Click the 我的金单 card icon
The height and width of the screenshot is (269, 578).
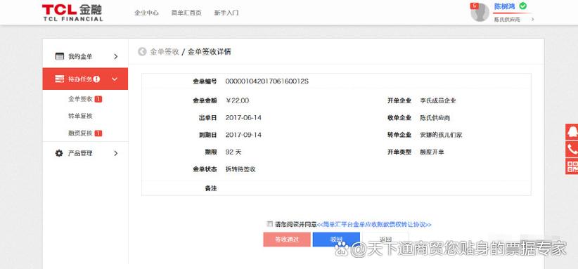[x=59, y=56]
